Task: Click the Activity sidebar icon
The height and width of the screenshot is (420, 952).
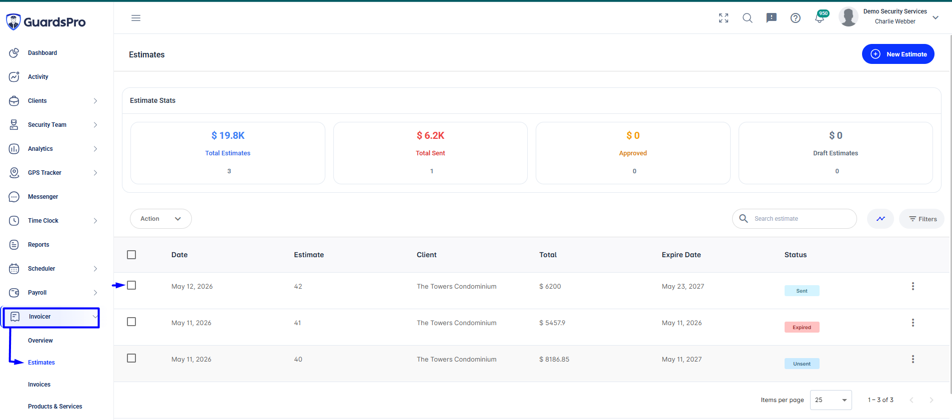Action: point(14,77)
